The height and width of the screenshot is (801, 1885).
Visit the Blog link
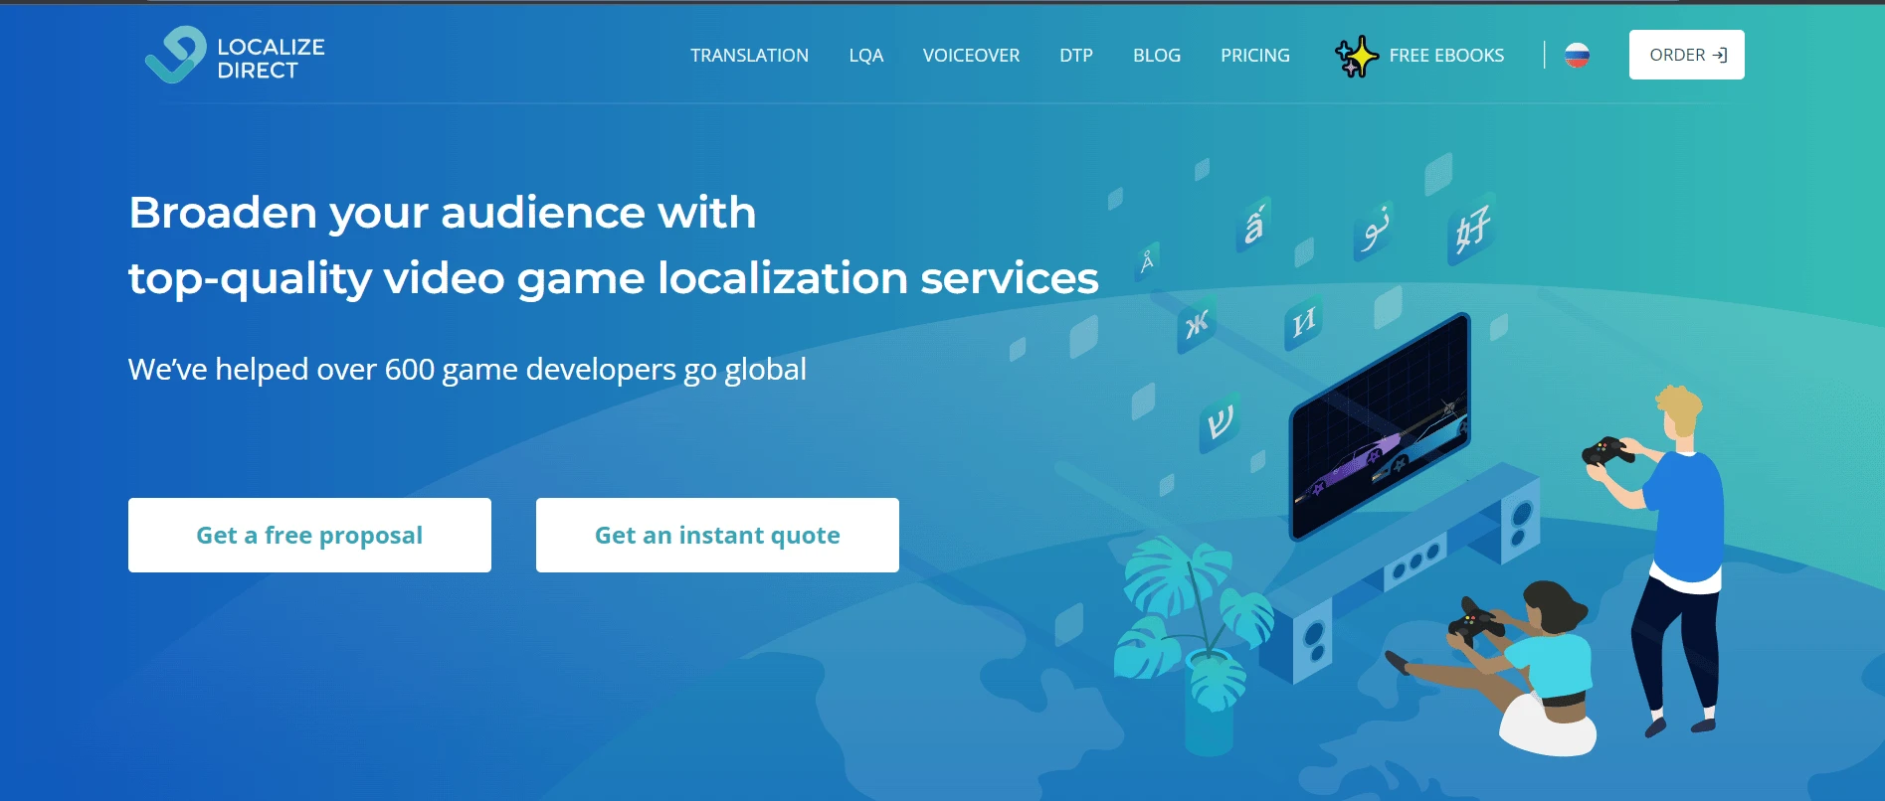[x=1156, y=56]
